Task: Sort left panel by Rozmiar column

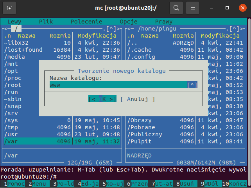Action: pos(60,36)
